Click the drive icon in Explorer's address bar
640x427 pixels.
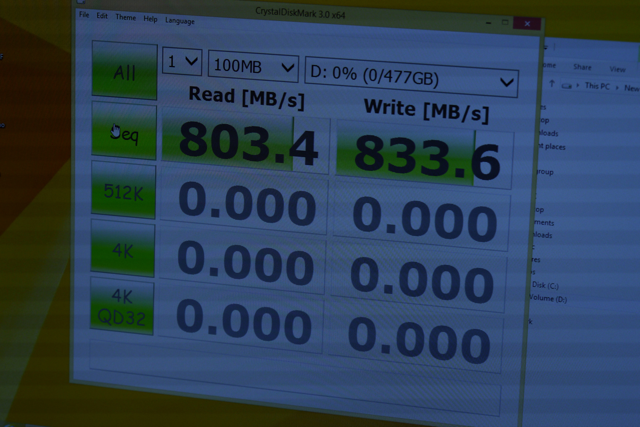[x=567, y=86]
